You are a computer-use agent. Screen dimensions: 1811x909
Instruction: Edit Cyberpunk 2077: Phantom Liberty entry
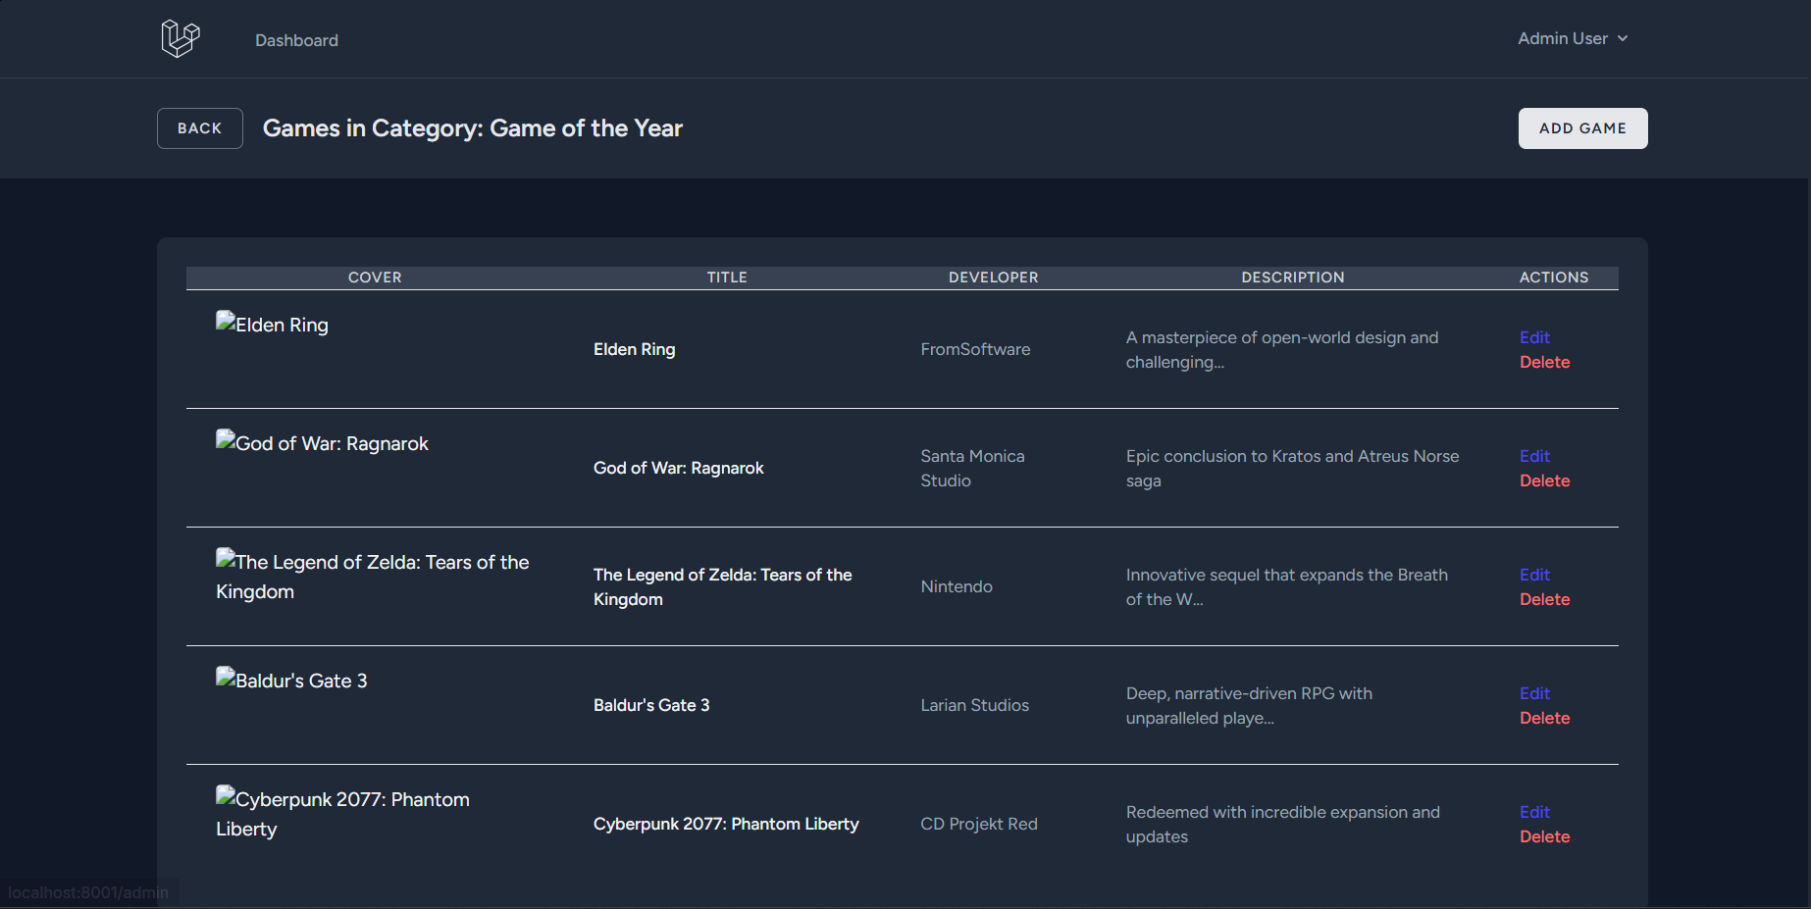[x=1534, y=812]
